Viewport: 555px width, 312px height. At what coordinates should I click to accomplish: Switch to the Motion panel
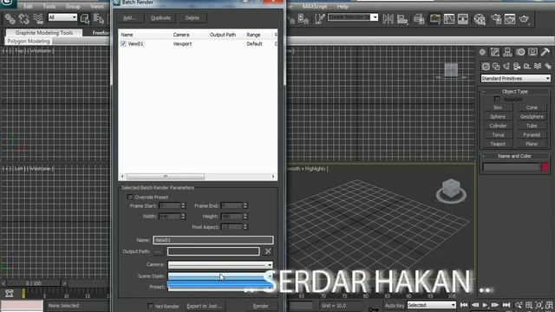click(x=520, y=52)
